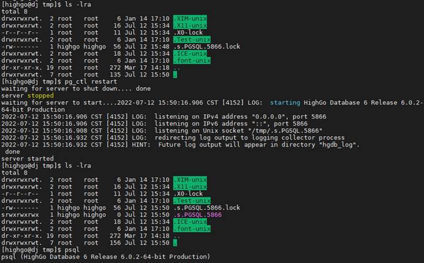Click the first .X0-lock file entry
The width and height of the screenshot is (424, 263).
pyautogui.click(x=188, y=32)
